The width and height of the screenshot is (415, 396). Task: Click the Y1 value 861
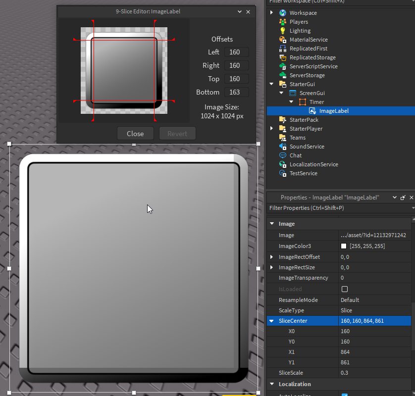click(x=345, y=362)
